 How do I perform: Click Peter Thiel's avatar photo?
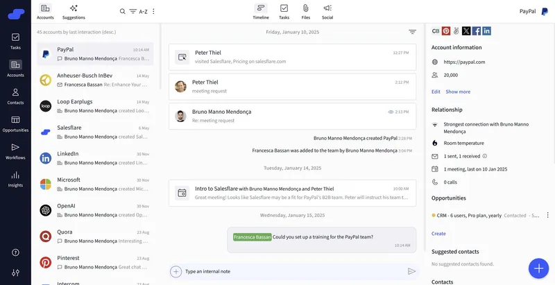click(x=180, y=87)
